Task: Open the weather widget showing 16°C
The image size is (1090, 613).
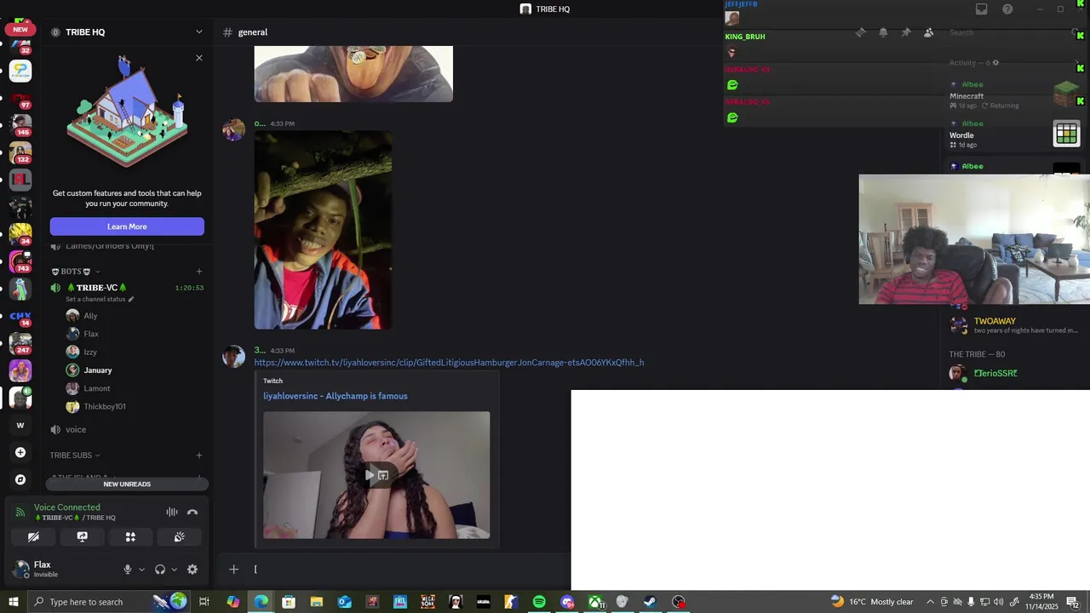Action: tap(872, 602)
